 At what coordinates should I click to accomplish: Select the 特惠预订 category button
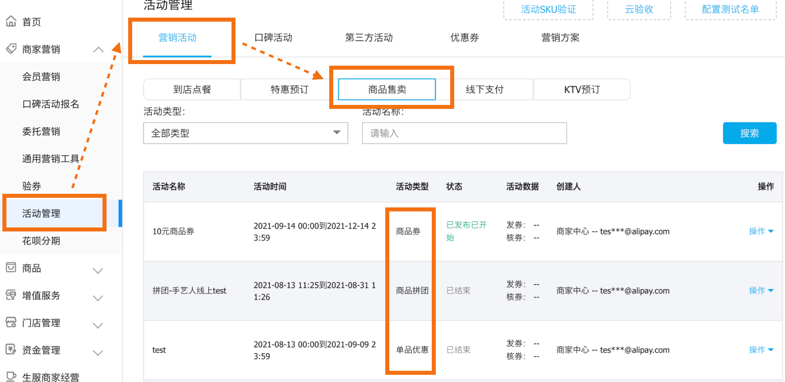(290, 89)
